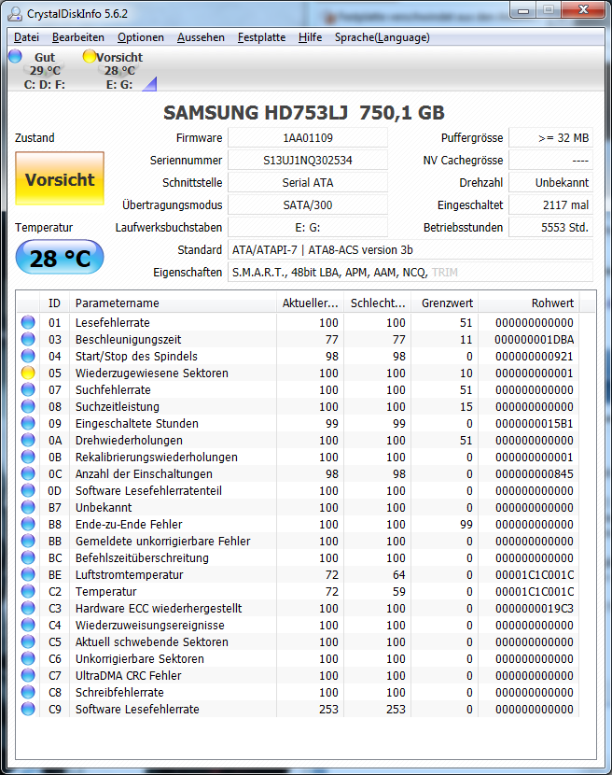Click the blue triangle marker under E: G:
The height and width of the screenshot is (775, 612).
coord(150,85)
